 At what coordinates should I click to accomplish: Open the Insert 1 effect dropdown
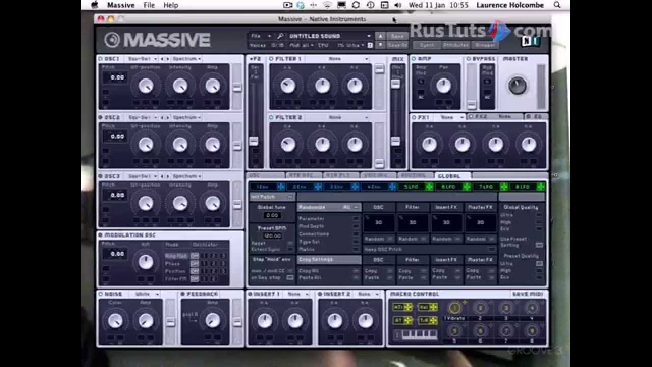coord(297,294)
